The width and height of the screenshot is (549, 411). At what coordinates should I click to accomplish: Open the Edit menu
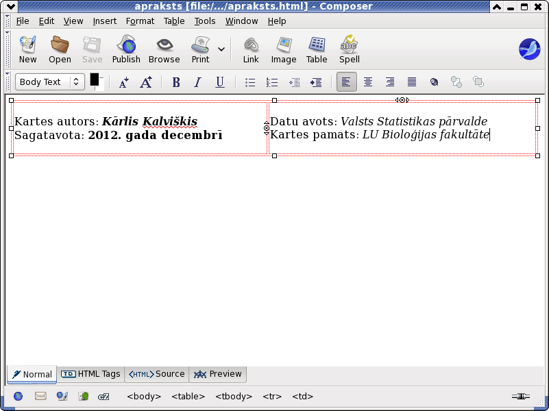[x=47, y=21]
